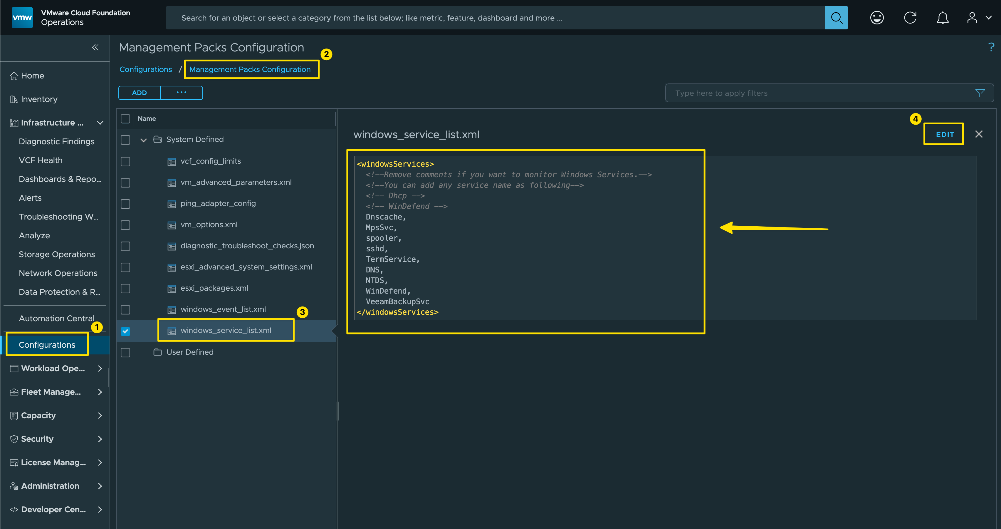Uncheck the windows_service_list.xml checkbox
This screenshot has height=529, width=1001.
(125, 331)
